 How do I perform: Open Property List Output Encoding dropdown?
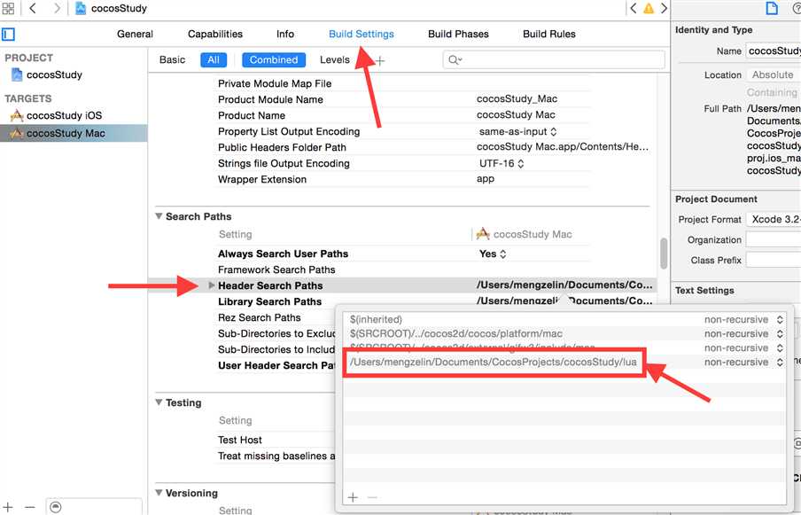pos(517,132)
